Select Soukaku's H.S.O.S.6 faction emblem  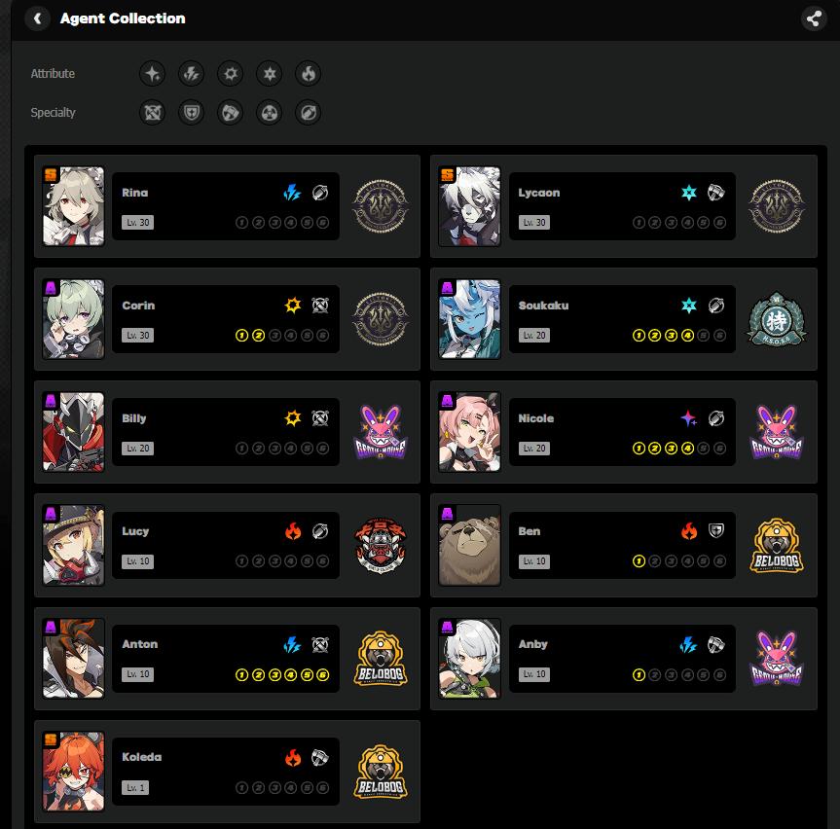tap(777, 319)
